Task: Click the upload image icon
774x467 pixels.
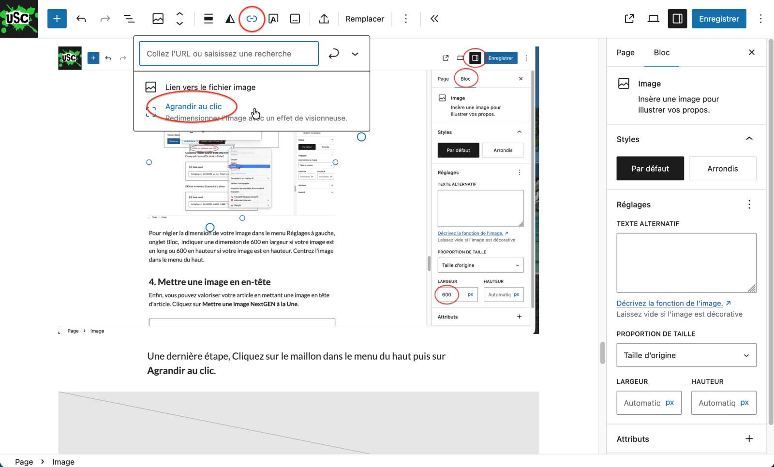Action: point(324,19)
